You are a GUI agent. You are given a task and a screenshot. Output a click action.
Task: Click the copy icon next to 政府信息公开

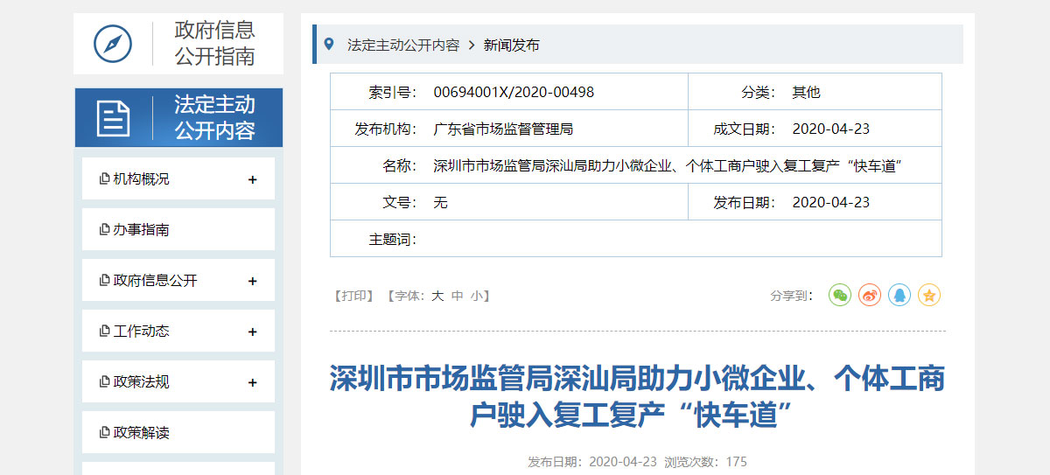pyautogui.click(x=105, y=281)
